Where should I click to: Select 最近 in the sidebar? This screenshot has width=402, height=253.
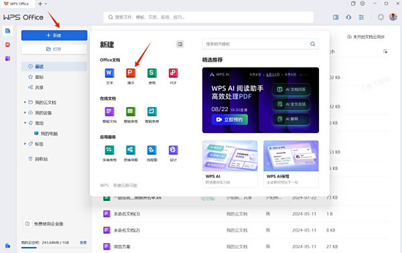coord(54,66)
